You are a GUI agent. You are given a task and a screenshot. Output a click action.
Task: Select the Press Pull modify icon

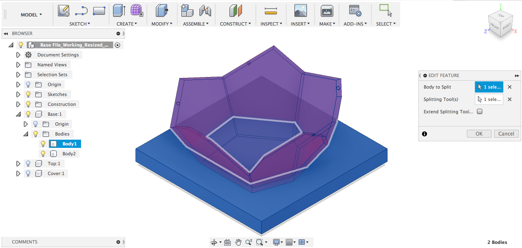tap(162, 10)
